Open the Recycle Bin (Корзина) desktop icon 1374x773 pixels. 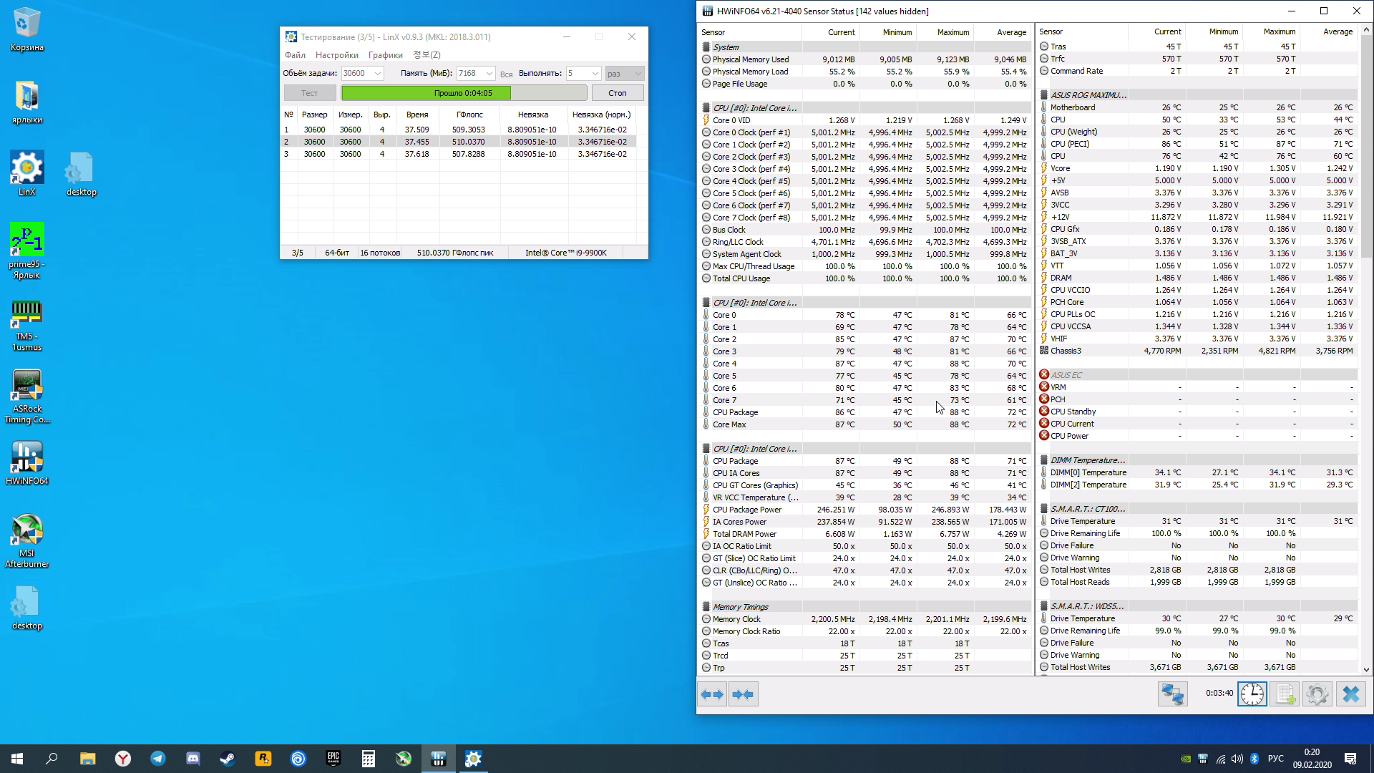[x=26, y=29]
